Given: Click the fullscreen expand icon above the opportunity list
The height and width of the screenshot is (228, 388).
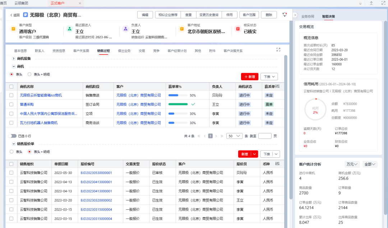Looking at the screenshot, I should 278,50.
